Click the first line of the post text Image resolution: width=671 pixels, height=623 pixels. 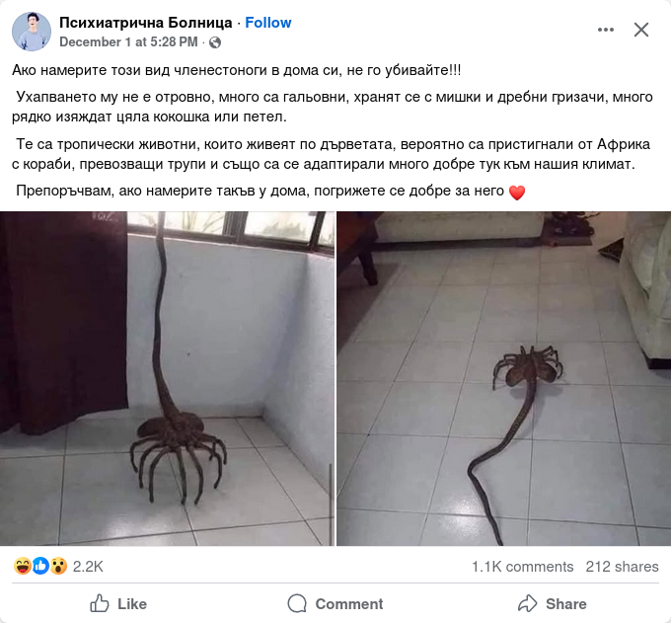tap(236, 70)
